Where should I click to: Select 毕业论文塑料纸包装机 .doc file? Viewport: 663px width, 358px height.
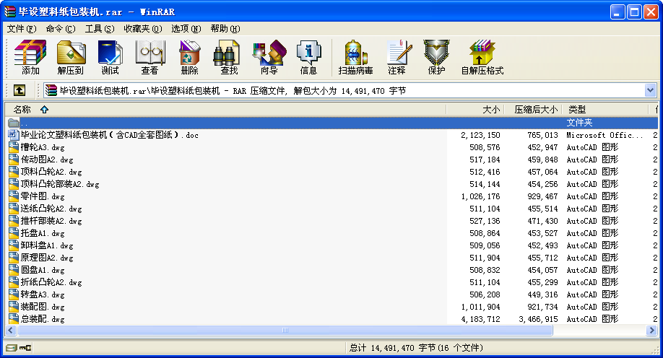pos(108,135)
